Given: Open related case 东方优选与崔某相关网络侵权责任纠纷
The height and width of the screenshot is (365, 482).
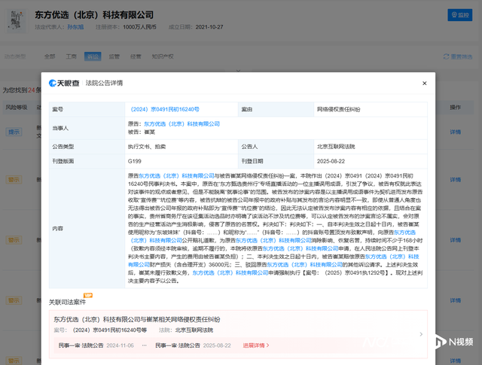Looking at the screenshot, I should (x=137, y=320).
